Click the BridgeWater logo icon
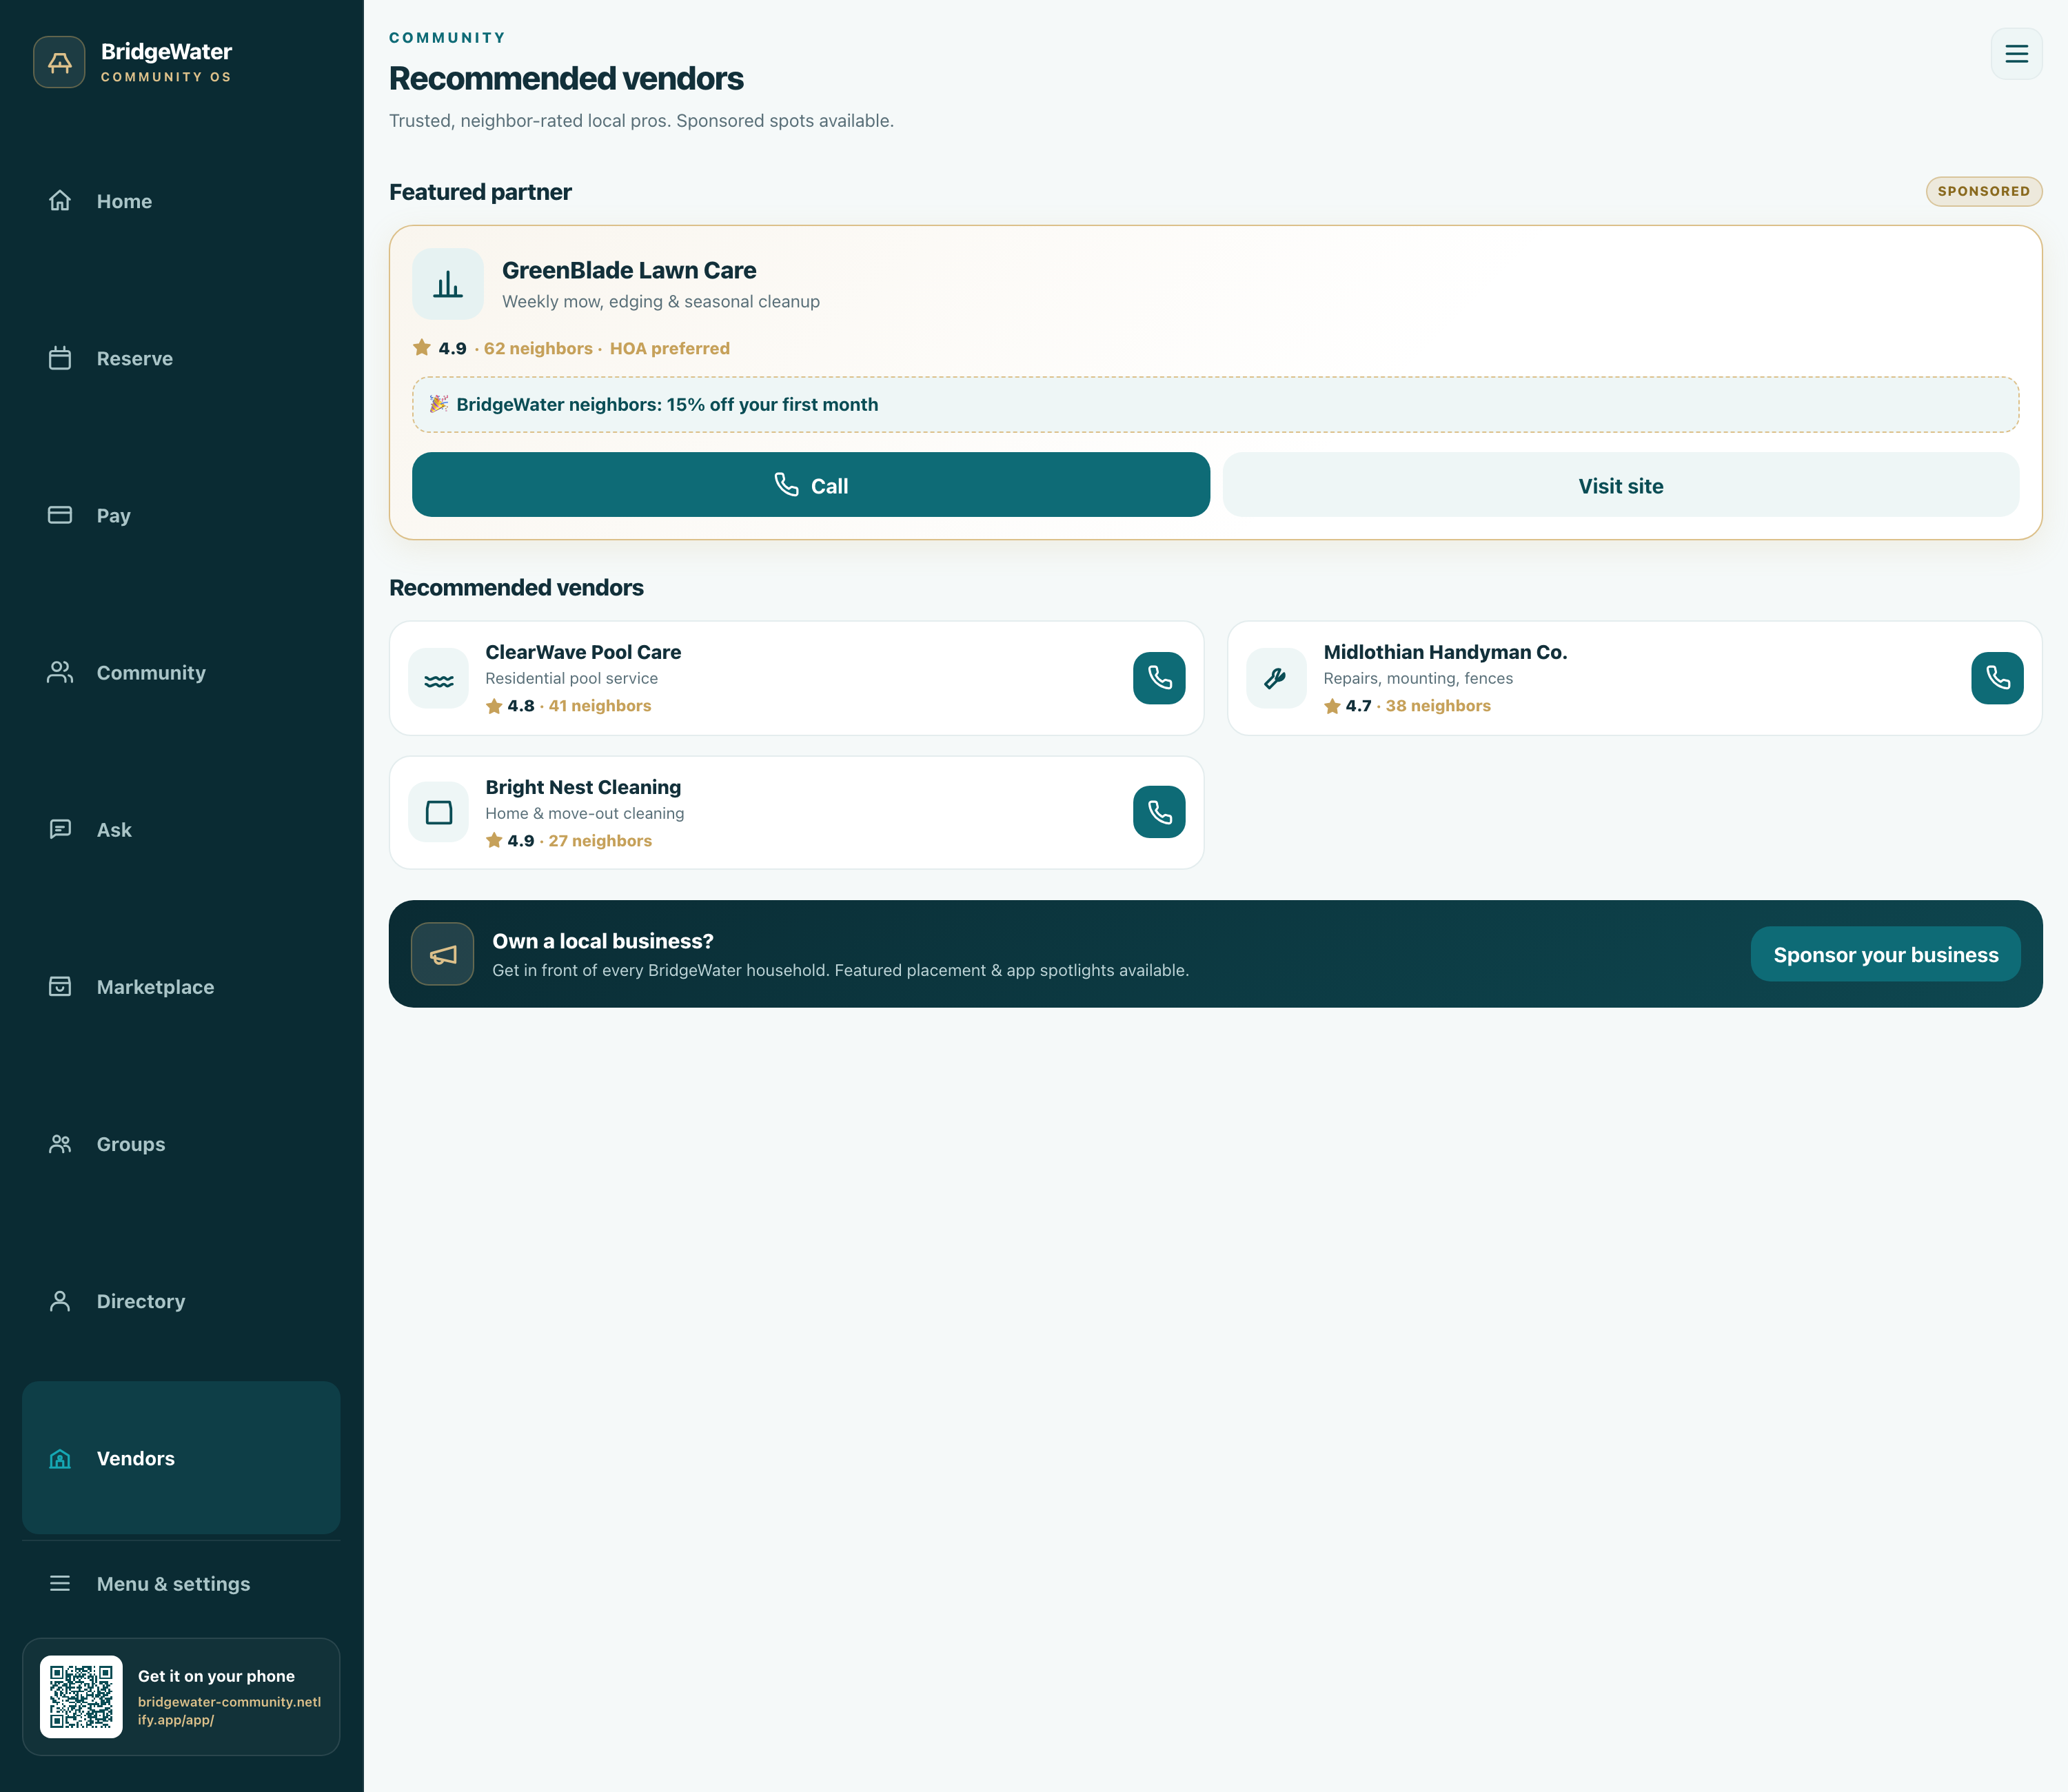This screenshot has width=2068, height=1792. tap(59, 62)
